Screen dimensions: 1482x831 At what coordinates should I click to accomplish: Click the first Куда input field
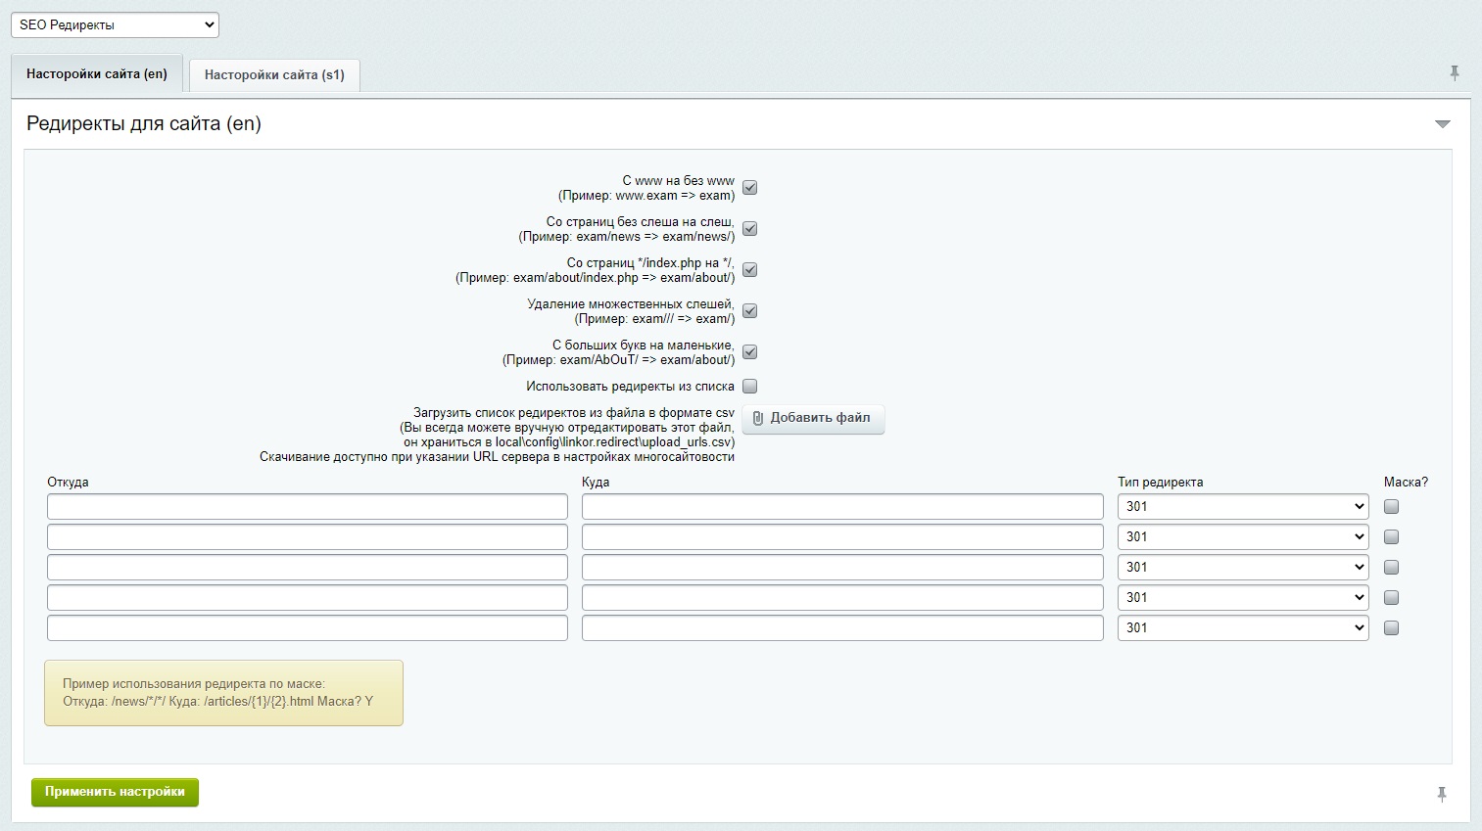(x=842, y=506)
